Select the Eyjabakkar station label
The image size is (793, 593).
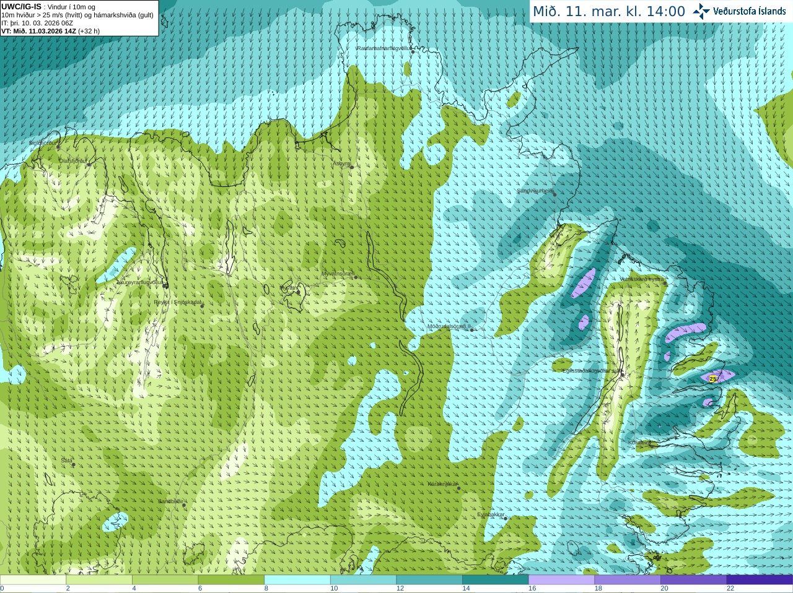pyautogui.click(x=491, y=514)
